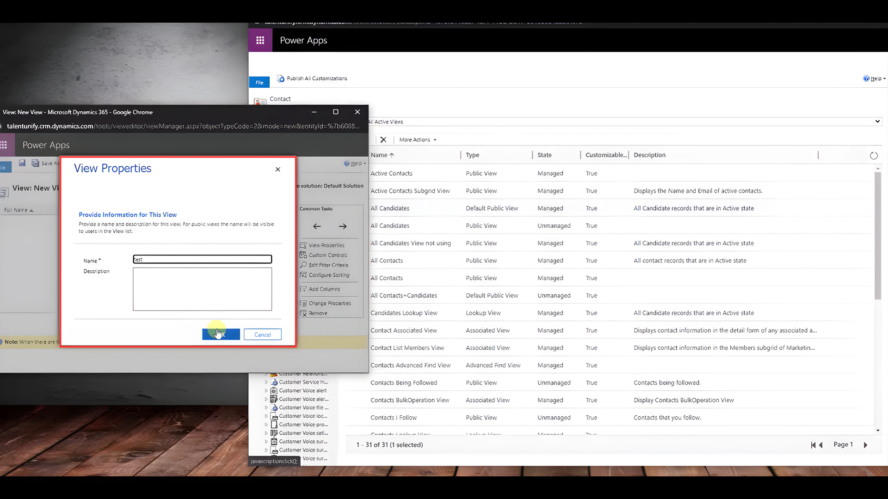Viewport: 888px width, 499px height.
Task: Sort by Customizable column header
Action: click(x=606, y=155)
